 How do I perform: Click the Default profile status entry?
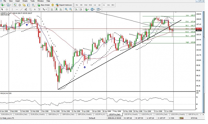(x=92, y=118)
